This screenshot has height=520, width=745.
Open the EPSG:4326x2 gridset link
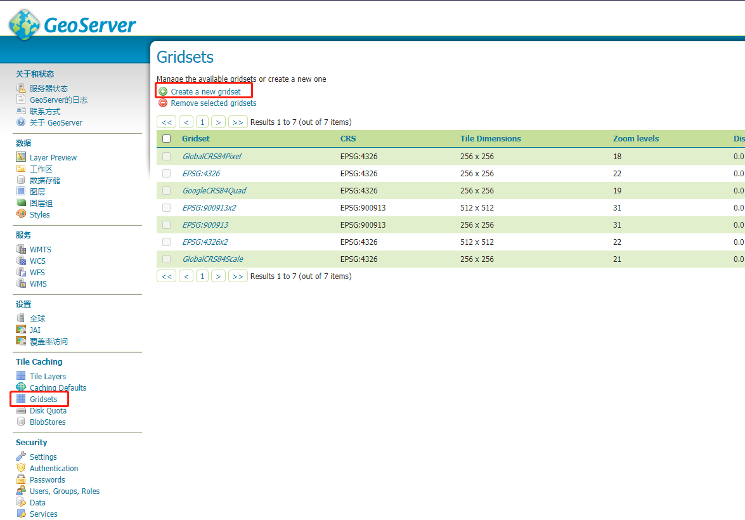click(205, 242)
